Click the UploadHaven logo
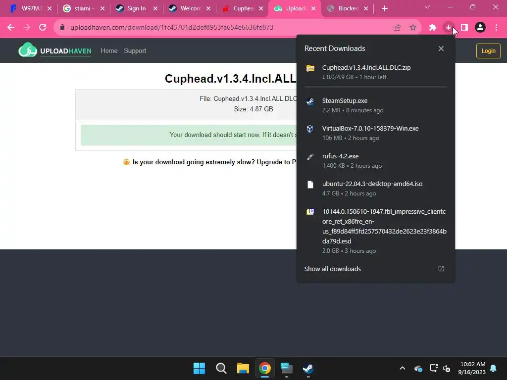Viewport: 507px width, 380px height. point(54,50)
